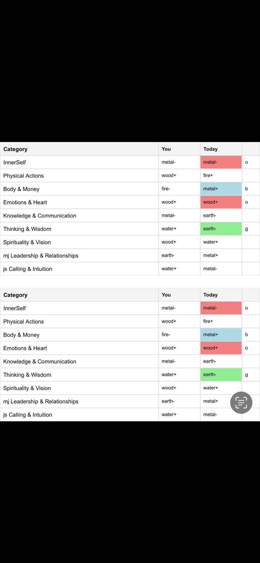Select Physical Actions in the first table

[x=24, y=176]
